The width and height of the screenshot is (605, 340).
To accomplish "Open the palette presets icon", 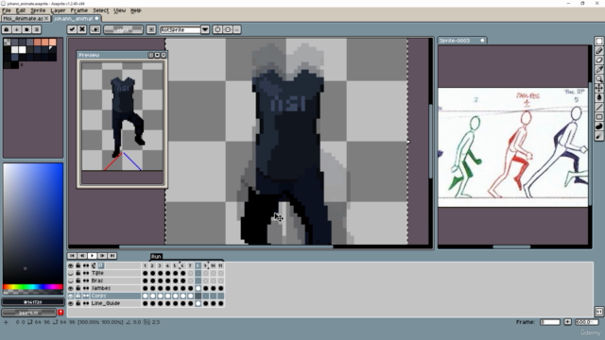I will [26, 29].
